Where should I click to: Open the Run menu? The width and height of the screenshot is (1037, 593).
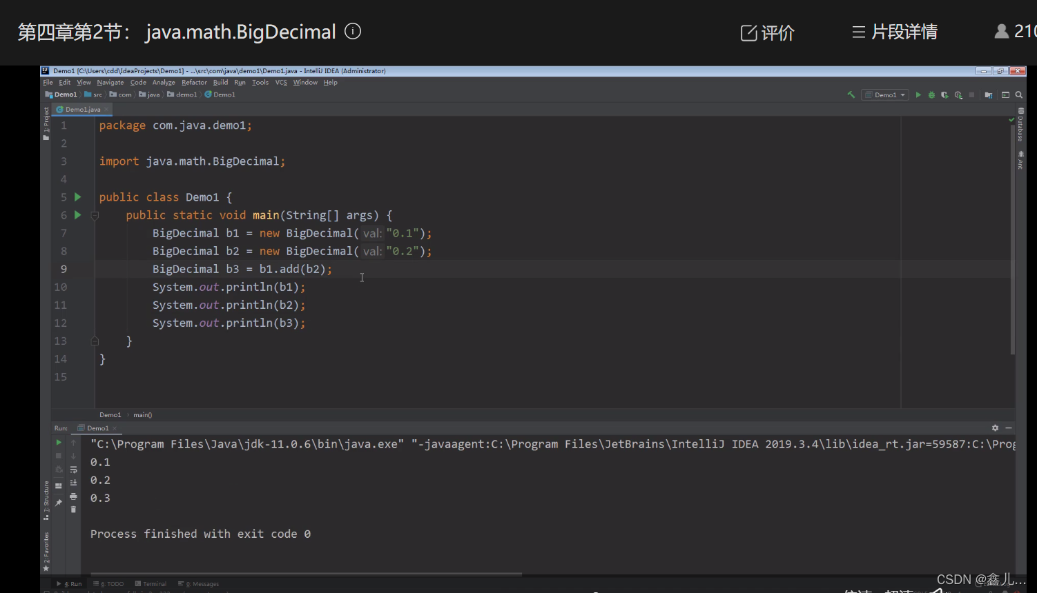[240, 83]
